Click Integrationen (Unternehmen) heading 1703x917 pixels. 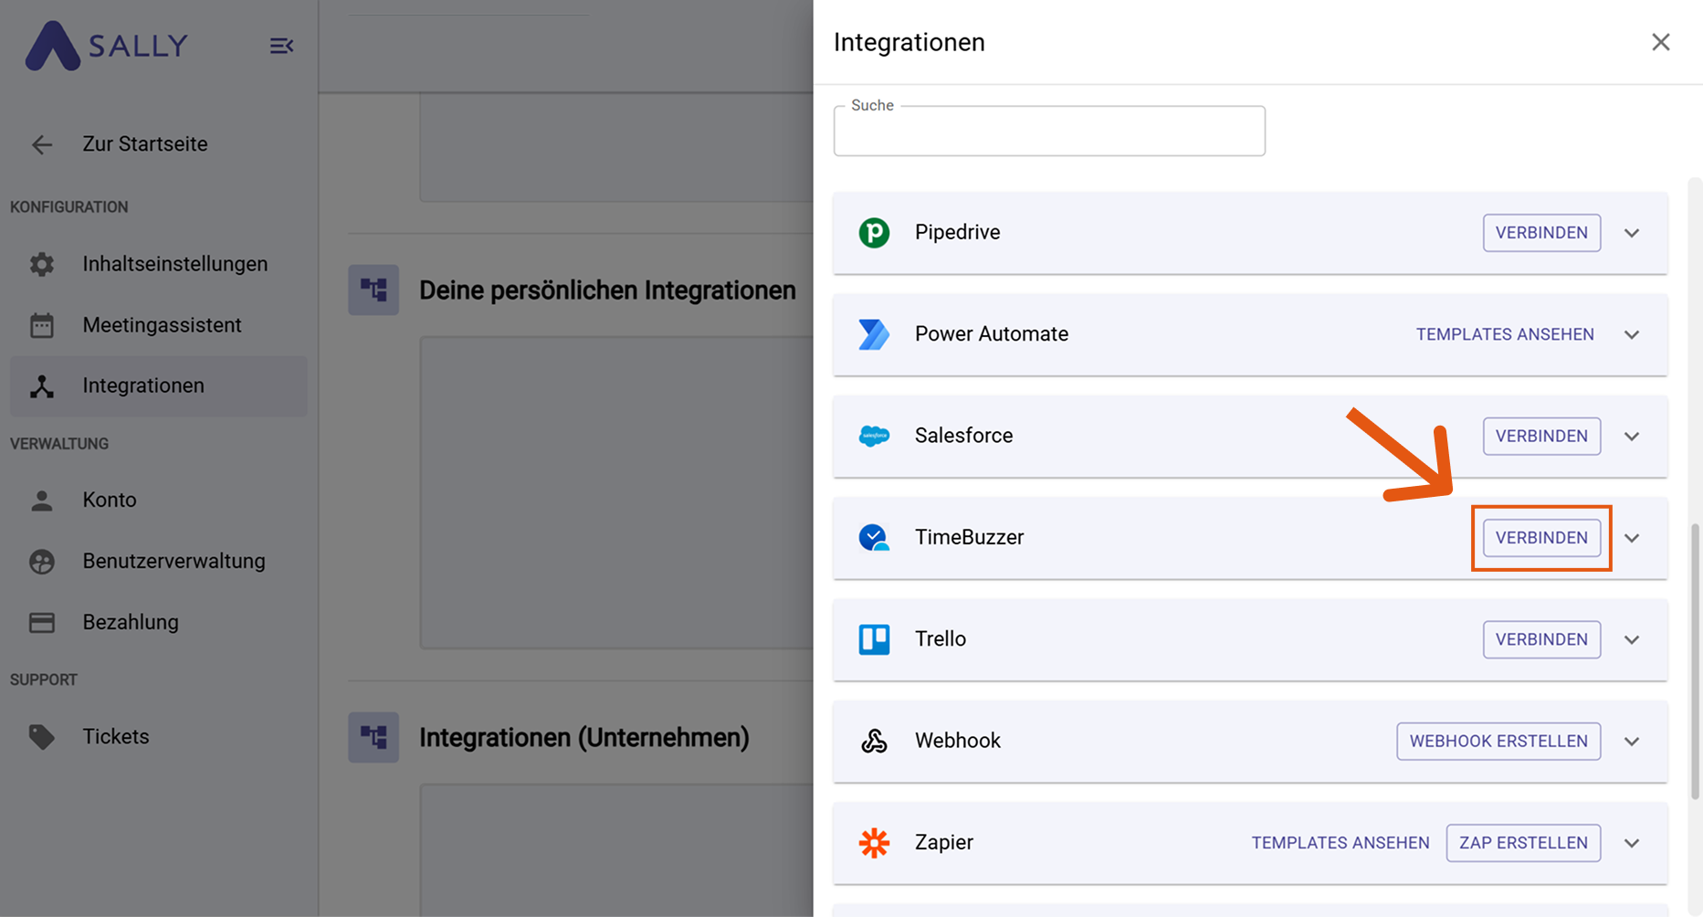[584, 738]
